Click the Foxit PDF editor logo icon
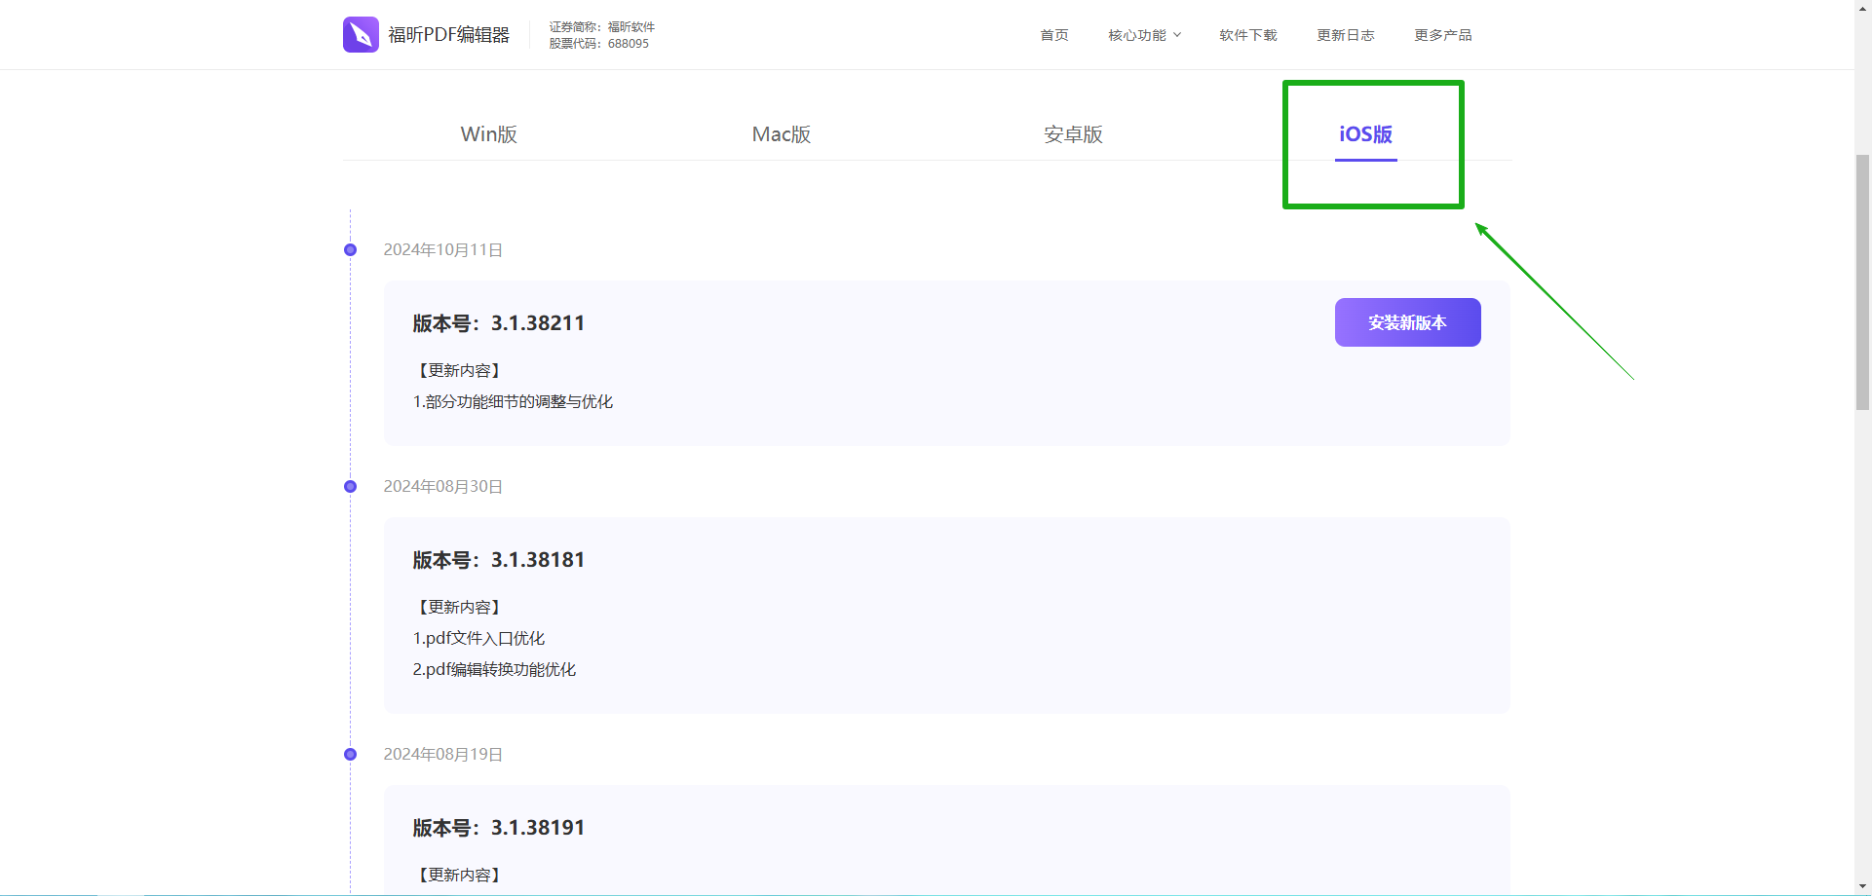The height and width of the screenshot is (896, 1872). (361, 34)
